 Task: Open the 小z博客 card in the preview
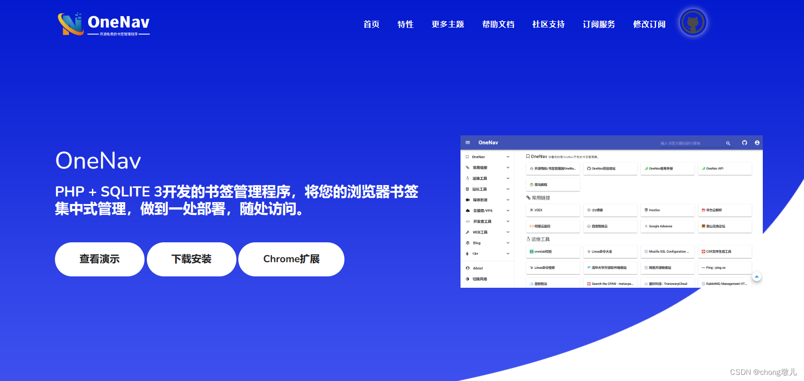pyautogui.click(x=610, y=210)
